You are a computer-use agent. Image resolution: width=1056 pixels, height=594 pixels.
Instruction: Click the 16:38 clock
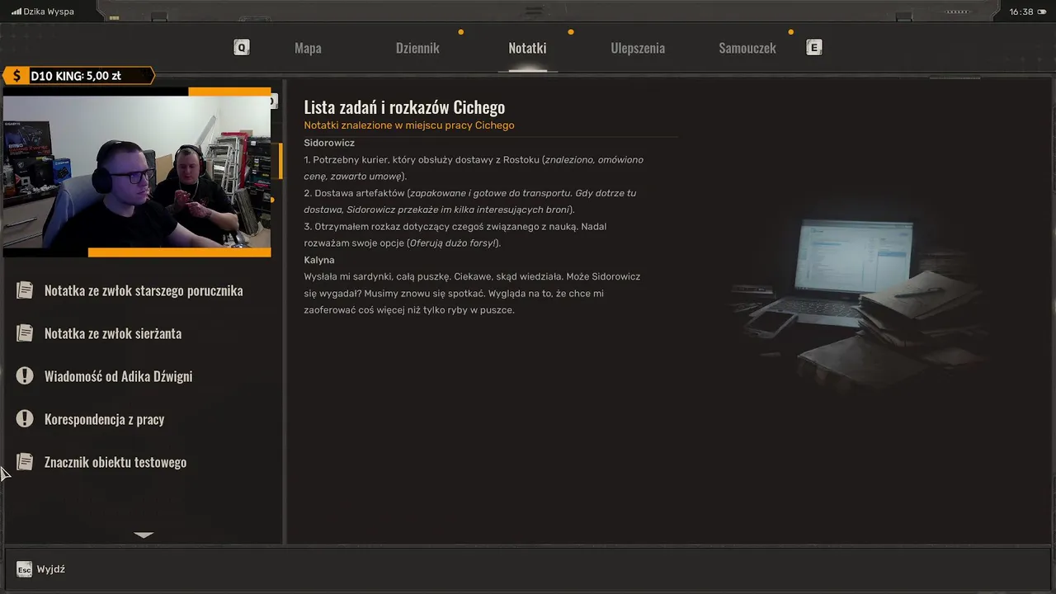pyautogui.click(x=1021, y=12)
